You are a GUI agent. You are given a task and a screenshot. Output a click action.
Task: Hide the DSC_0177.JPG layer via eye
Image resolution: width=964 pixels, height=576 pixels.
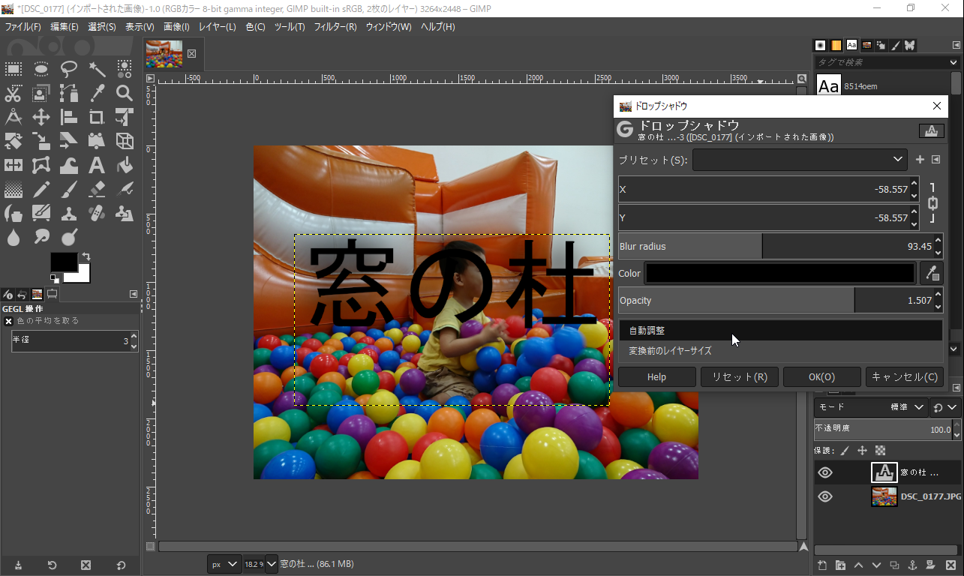click(825, 496)
